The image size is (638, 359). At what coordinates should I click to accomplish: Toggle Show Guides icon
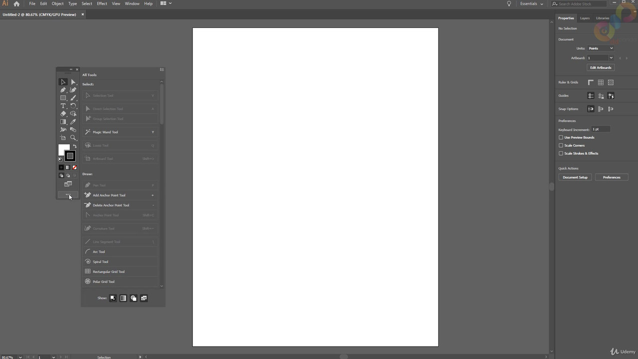point(591,96)
